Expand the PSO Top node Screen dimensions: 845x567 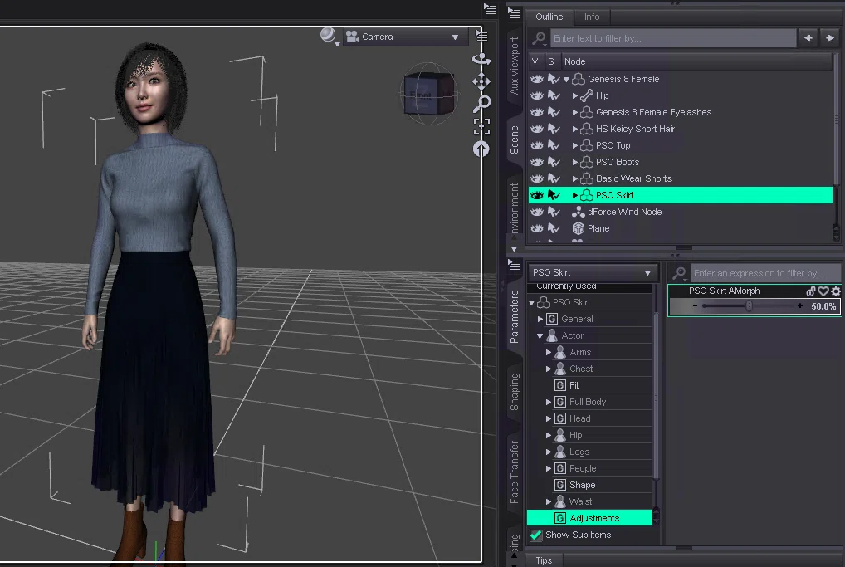pyautogui.click(x=575, y=145)
